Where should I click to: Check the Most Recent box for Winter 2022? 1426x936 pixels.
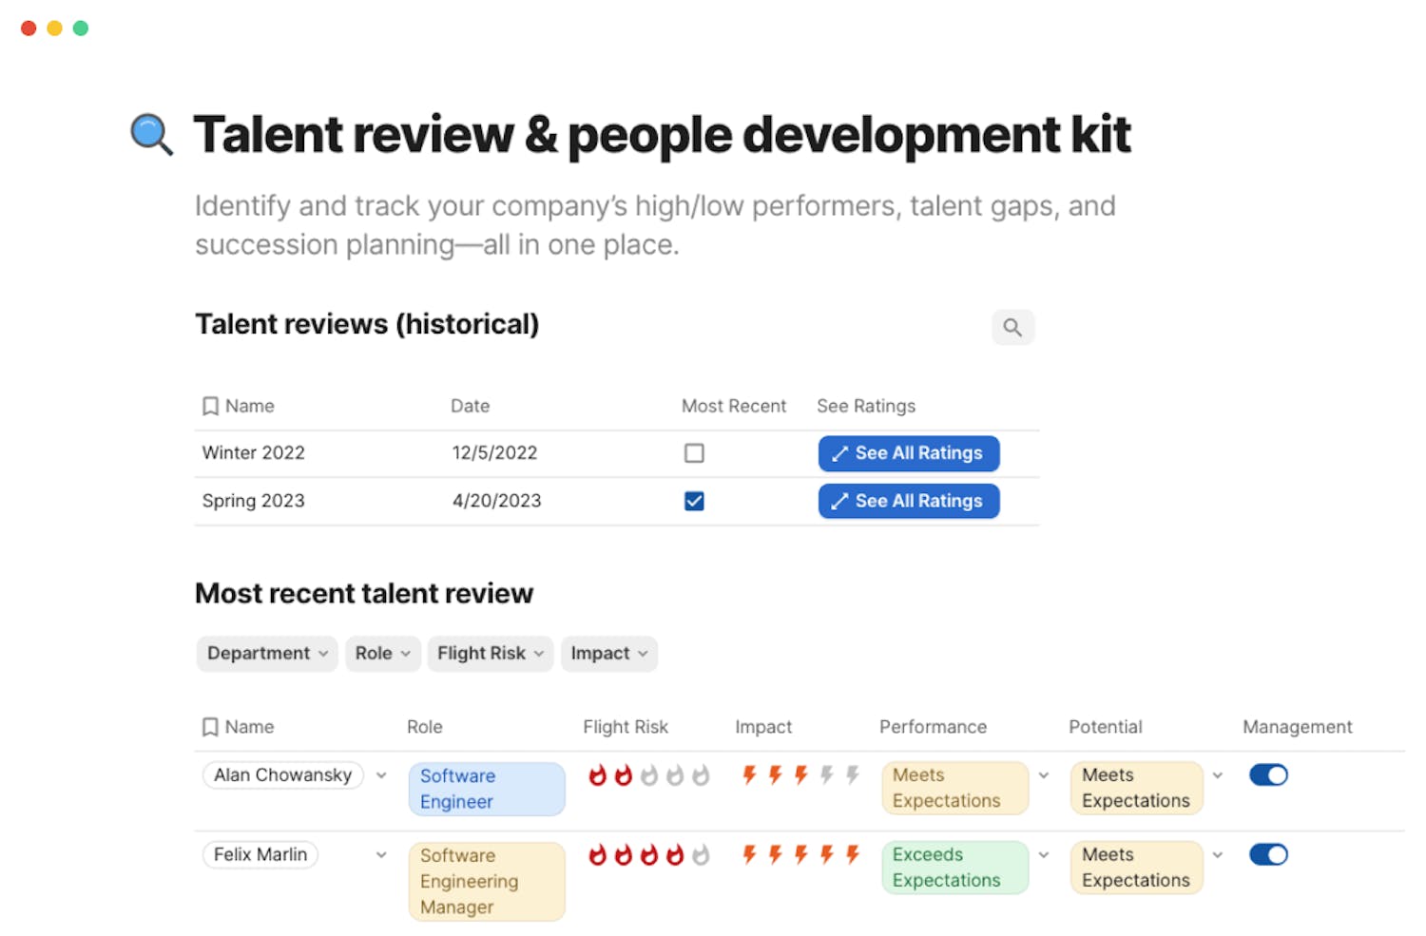point(694,453)
